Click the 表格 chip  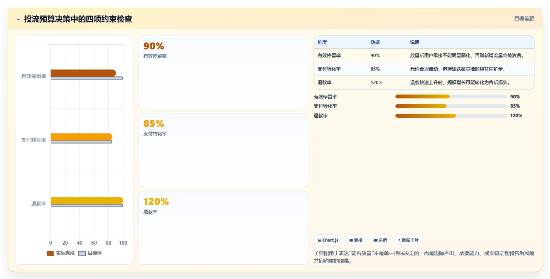tap(356, 240)
